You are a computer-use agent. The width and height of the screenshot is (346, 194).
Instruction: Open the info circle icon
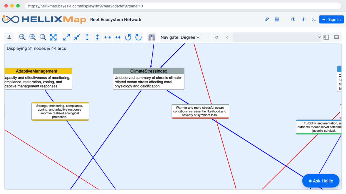[x=303, y=20]
